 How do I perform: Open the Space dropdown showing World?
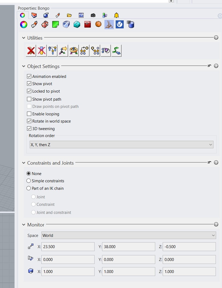pyautogui.click(x=129, y=235)
